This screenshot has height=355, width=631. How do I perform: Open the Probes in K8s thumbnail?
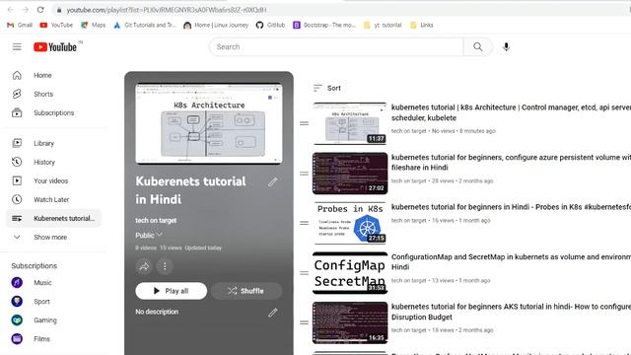coord(350,223)
